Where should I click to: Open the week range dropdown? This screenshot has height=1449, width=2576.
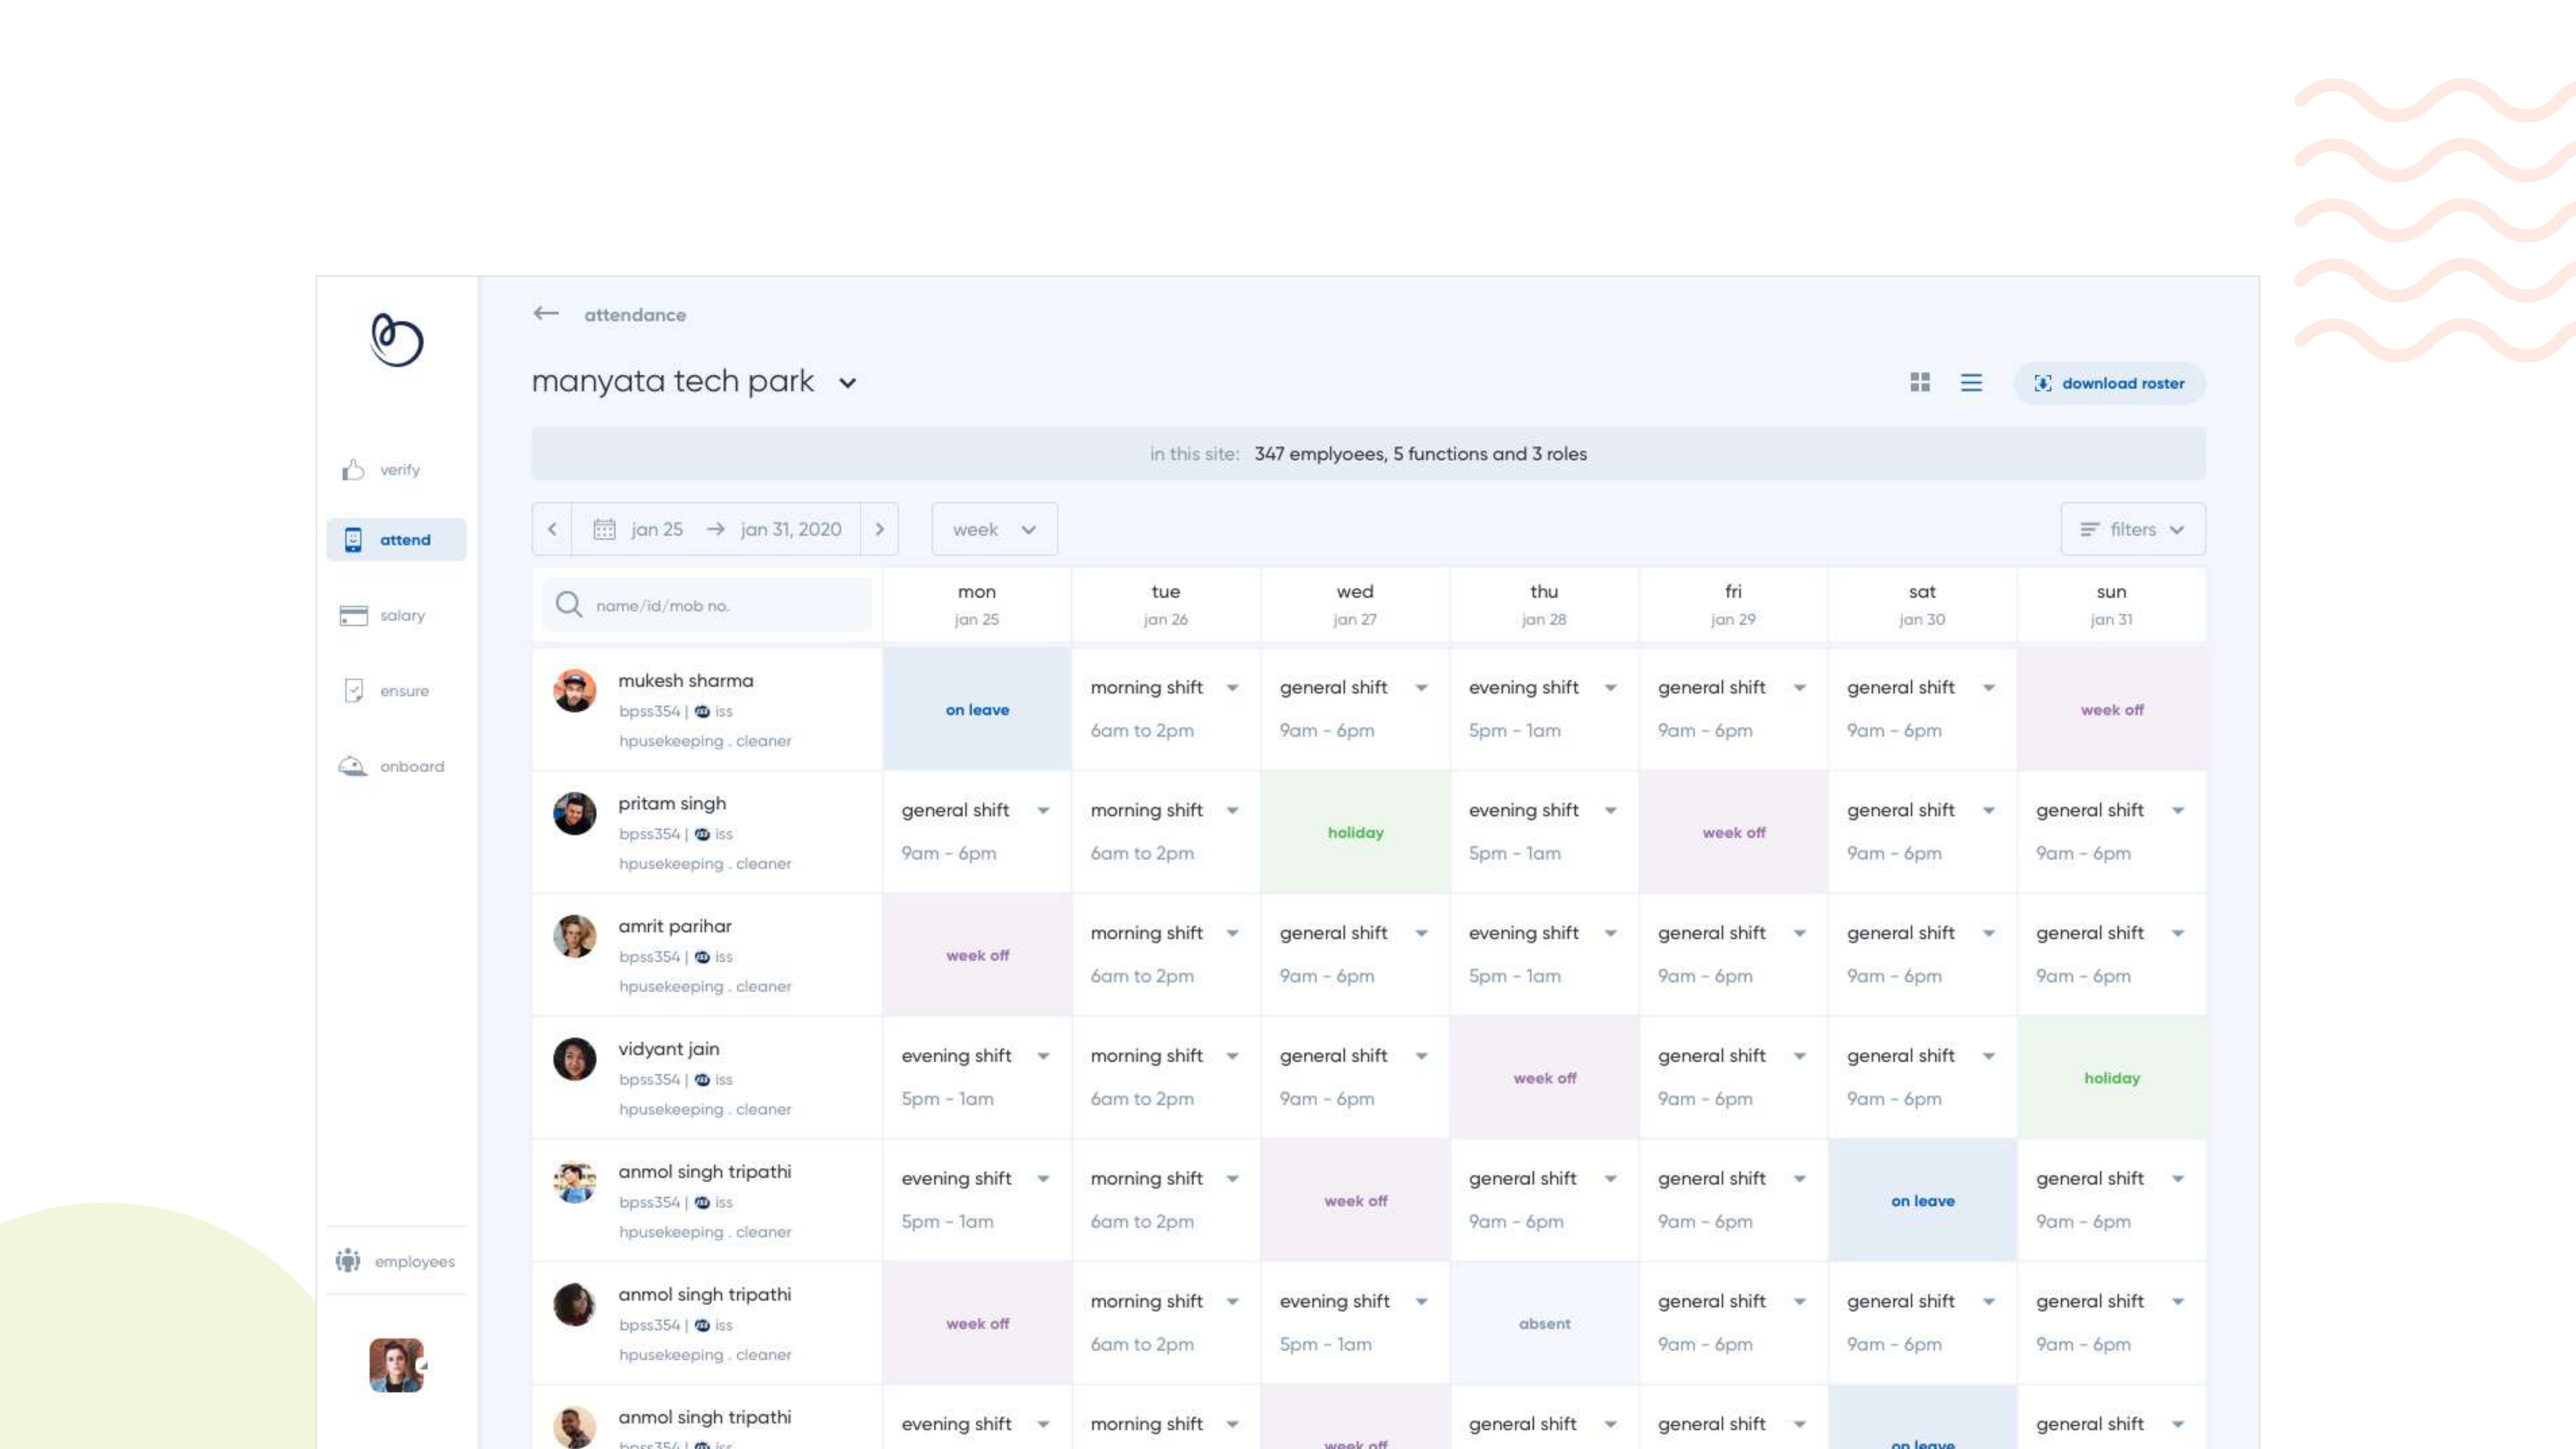click(x=995, y=529)
